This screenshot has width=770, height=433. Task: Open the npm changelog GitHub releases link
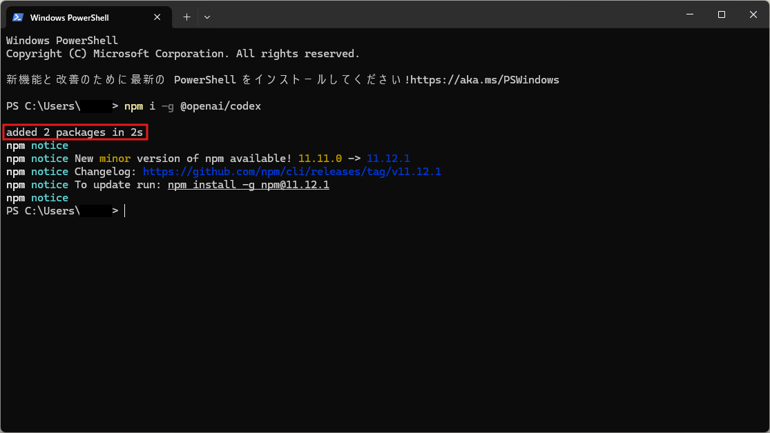click(291, 172)
